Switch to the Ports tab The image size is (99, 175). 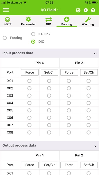click(x=7, y=21)
